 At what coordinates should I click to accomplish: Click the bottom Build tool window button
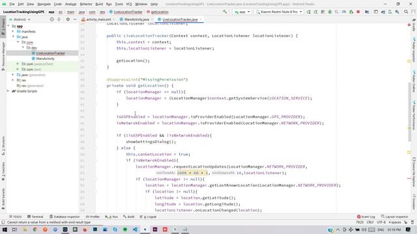click(x=129, y=216)
